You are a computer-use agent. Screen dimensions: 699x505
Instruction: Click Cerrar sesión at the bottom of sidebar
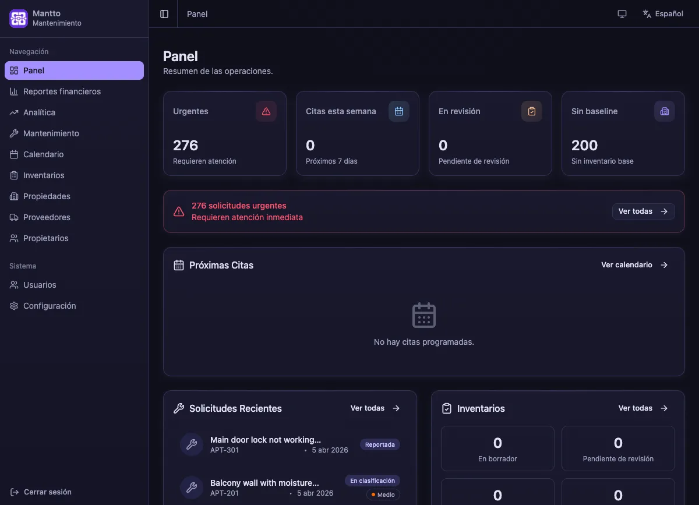pyautogui.click(x=41, y=492)
